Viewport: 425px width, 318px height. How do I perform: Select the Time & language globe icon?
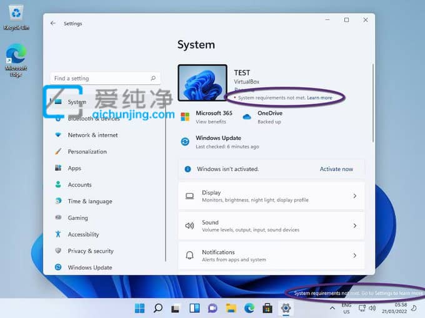(x=58, y=201)
